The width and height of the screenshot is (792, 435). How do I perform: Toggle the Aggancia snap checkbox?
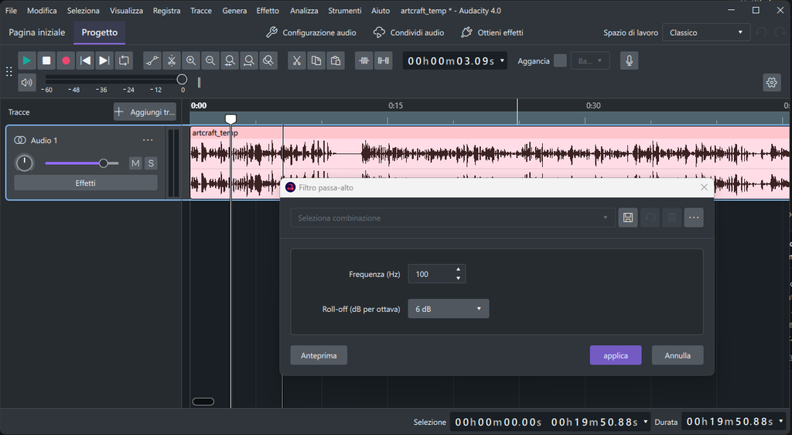click(560, 60)
